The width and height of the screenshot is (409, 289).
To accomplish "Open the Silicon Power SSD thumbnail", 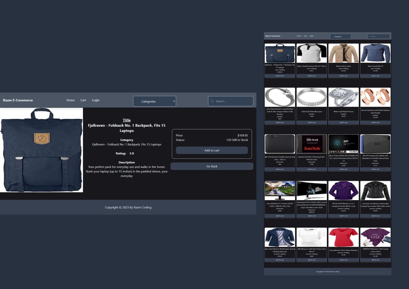I will pyautogui.click(x=343, y=144).
